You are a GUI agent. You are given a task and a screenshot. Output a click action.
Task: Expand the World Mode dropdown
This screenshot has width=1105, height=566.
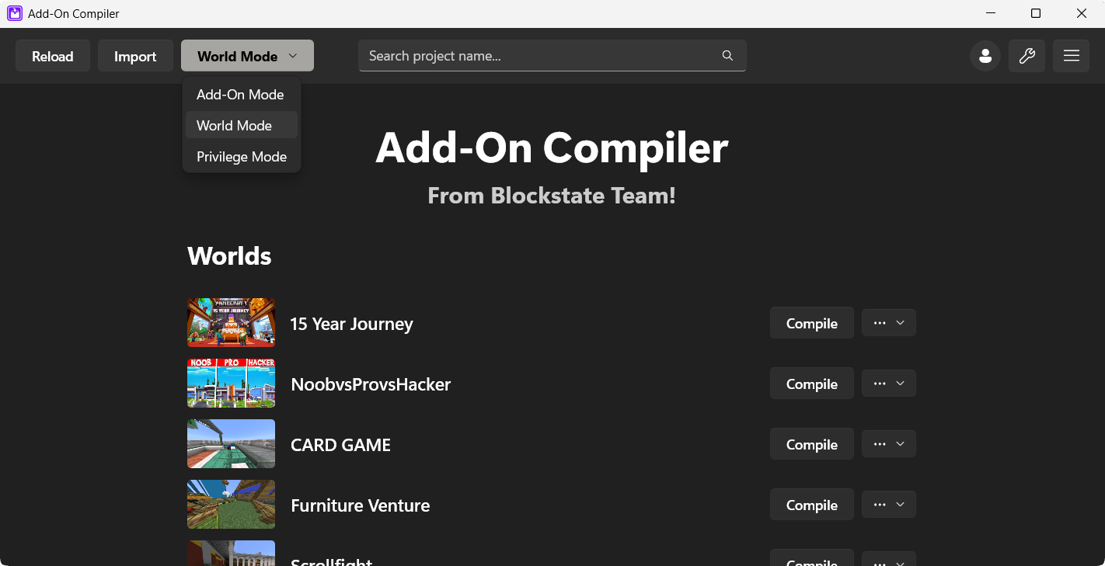[x=247, y=56]
